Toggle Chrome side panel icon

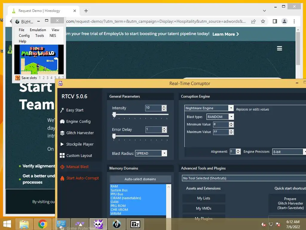click(x=275, y=21)
